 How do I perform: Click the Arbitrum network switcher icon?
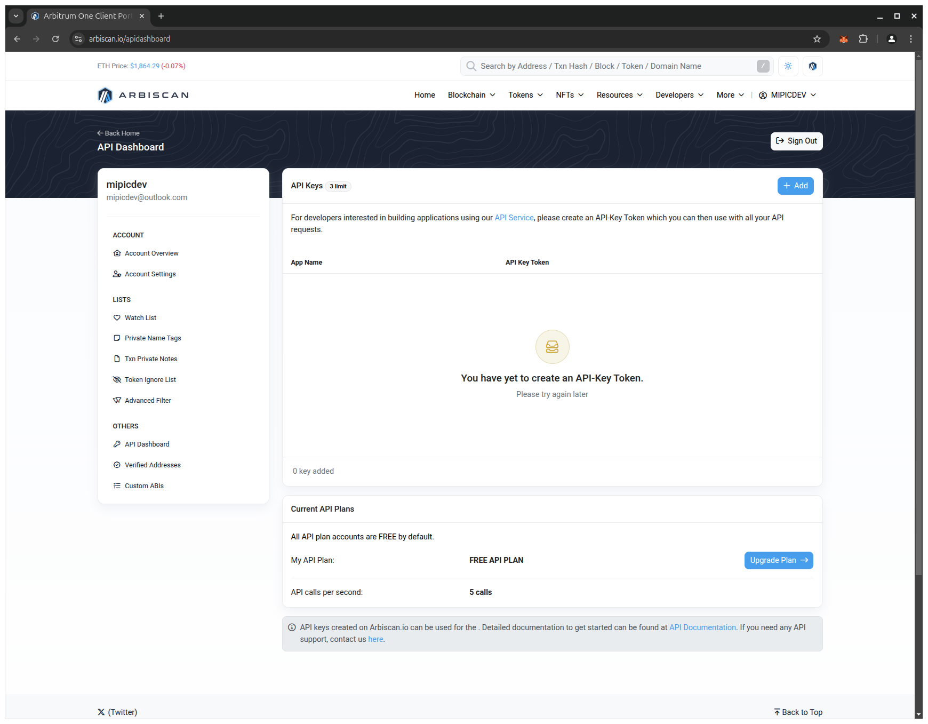(812, 66)
